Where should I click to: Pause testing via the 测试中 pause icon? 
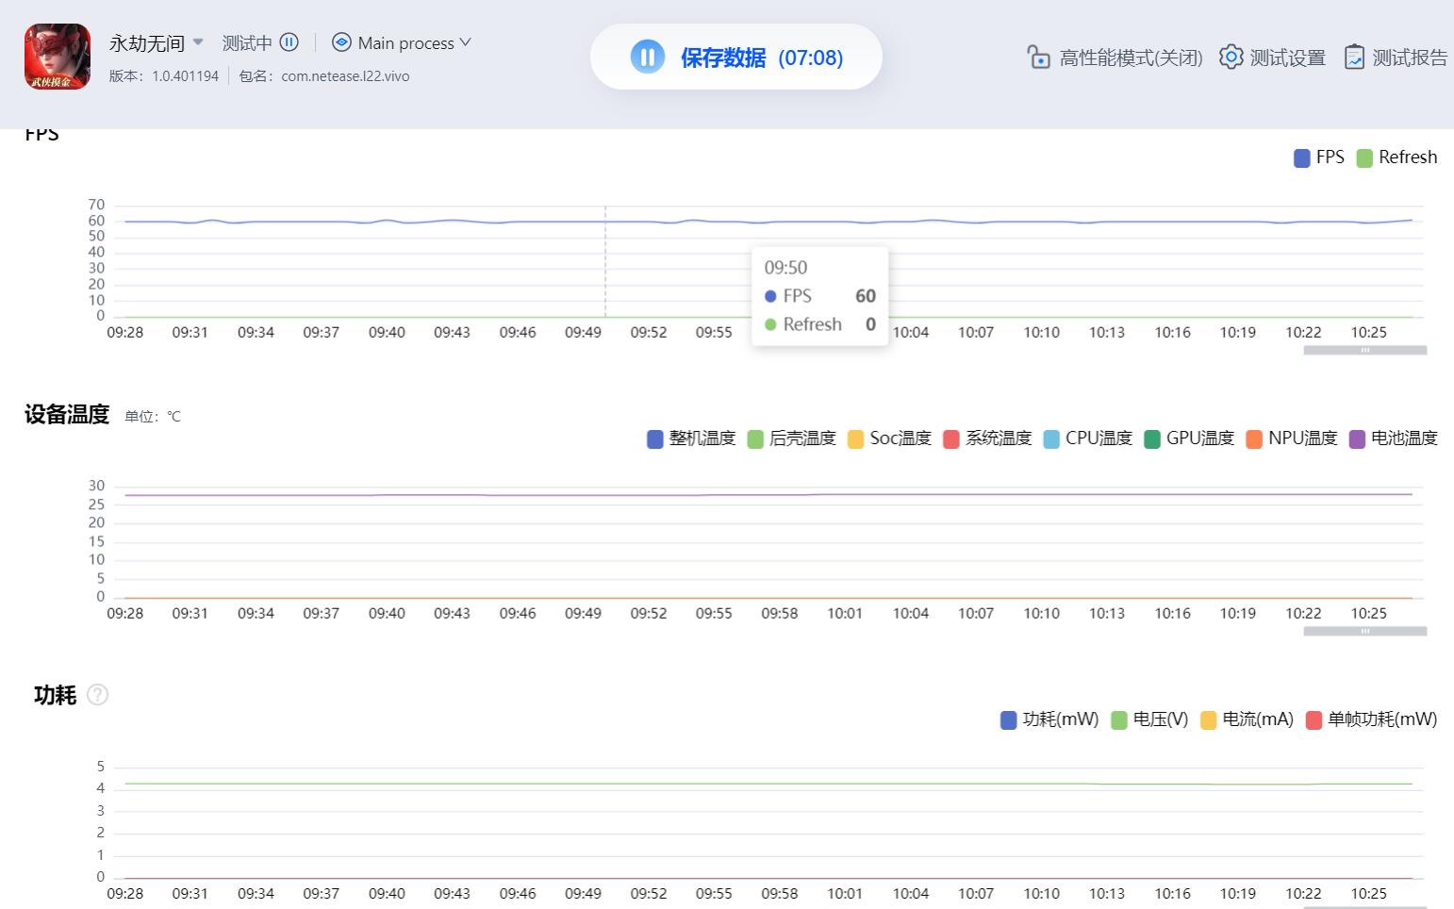pyautogui.click(x=289, y=42)
